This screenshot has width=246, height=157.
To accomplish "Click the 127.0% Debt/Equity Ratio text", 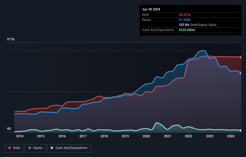I will click(197, 25).
